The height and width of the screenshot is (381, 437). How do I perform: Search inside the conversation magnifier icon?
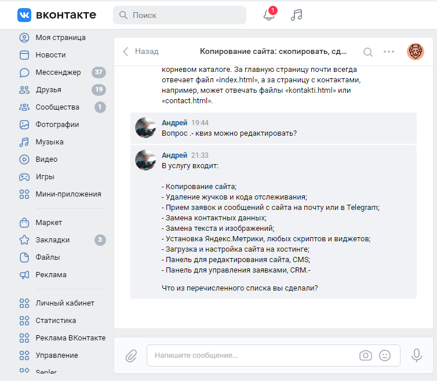tap(368, 52)
